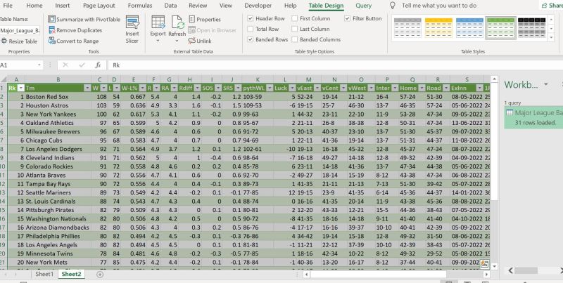Open the Luck column filter dropdown
This screenshot has width=563, height=283.
(x=291, y=88)
